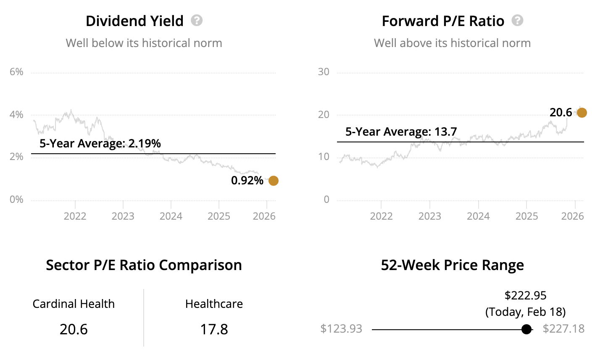Click the "Well below its historical norm" subtitle

click(144, 43)
